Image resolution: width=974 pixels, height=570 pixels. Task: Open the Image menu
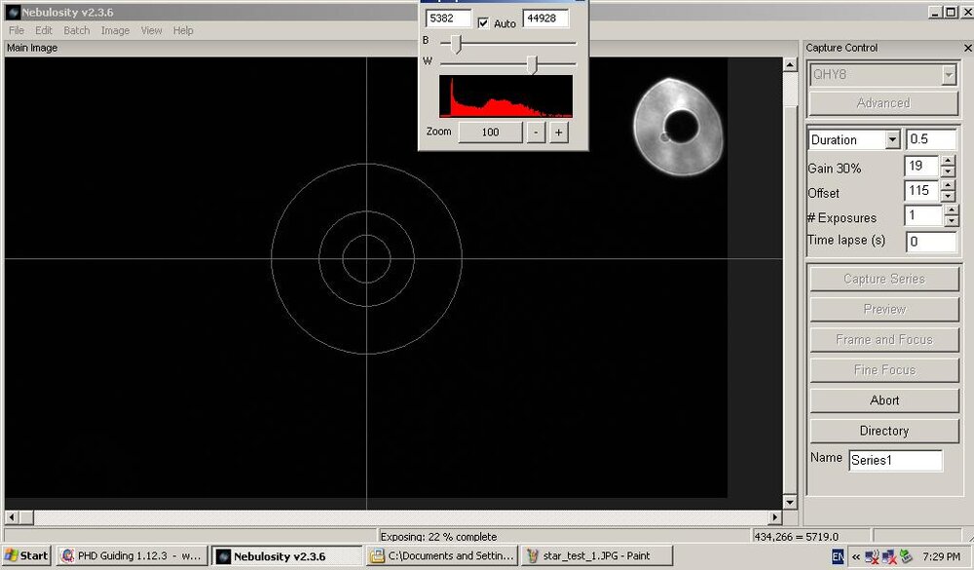[x=115, y=30]
